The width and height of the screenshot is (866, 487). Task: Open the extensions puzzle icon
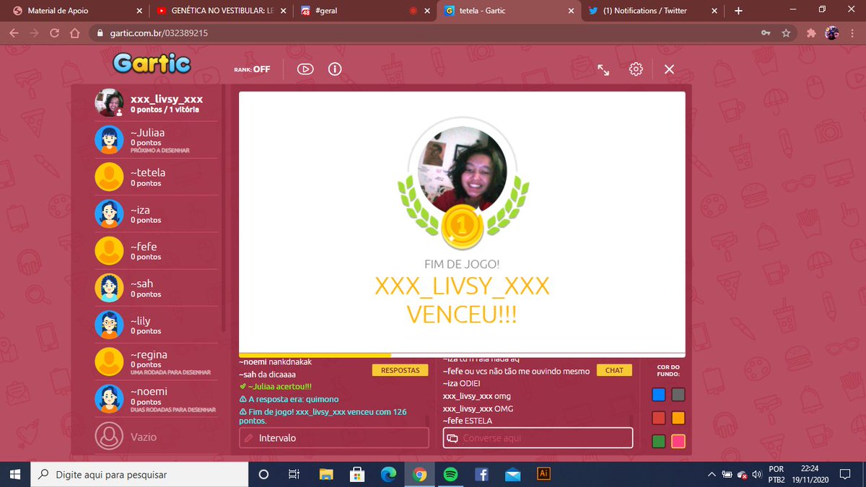coord(811,33)
